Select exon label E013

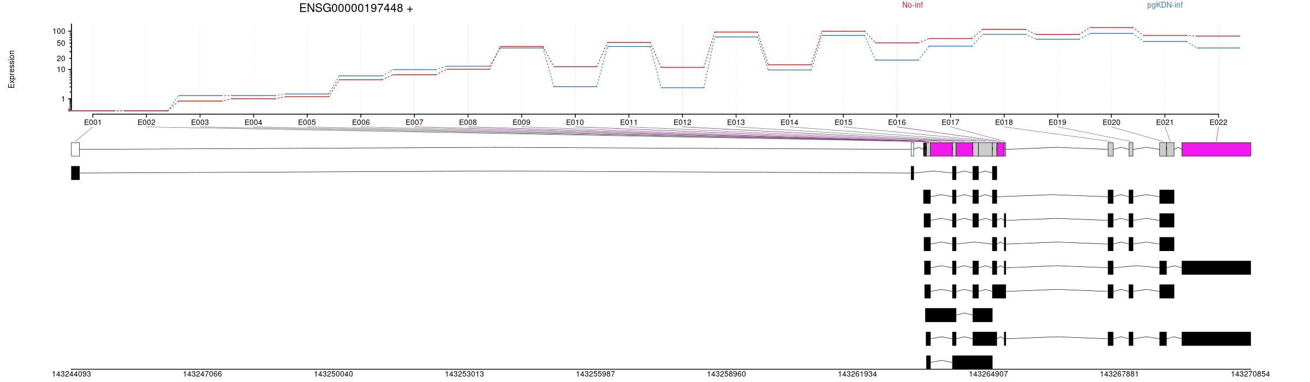(736, 122)
